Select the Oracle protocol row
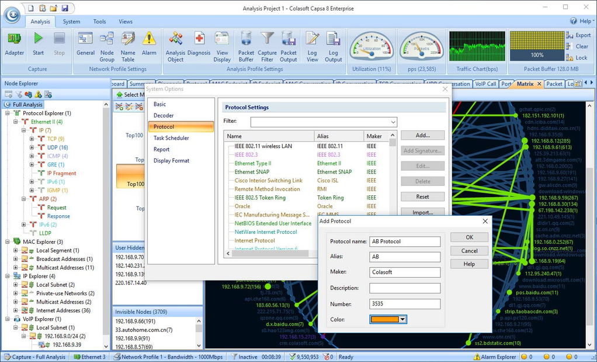Viewport: 597px width, 362px height. [x=307, y=206]
